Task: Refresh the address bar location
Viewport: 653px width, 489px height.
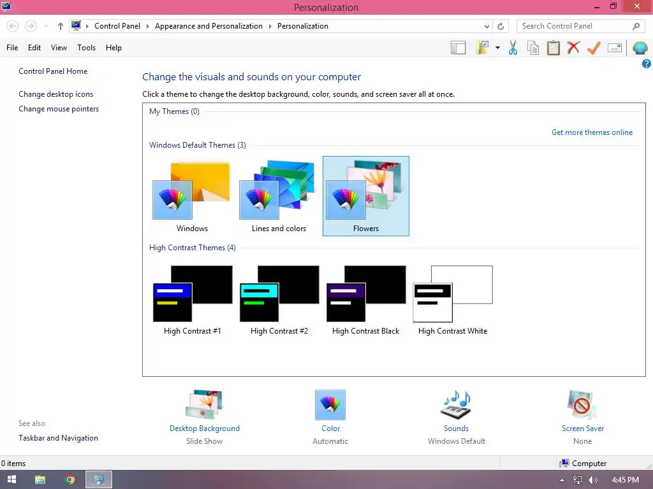Action: pos(501,26)
